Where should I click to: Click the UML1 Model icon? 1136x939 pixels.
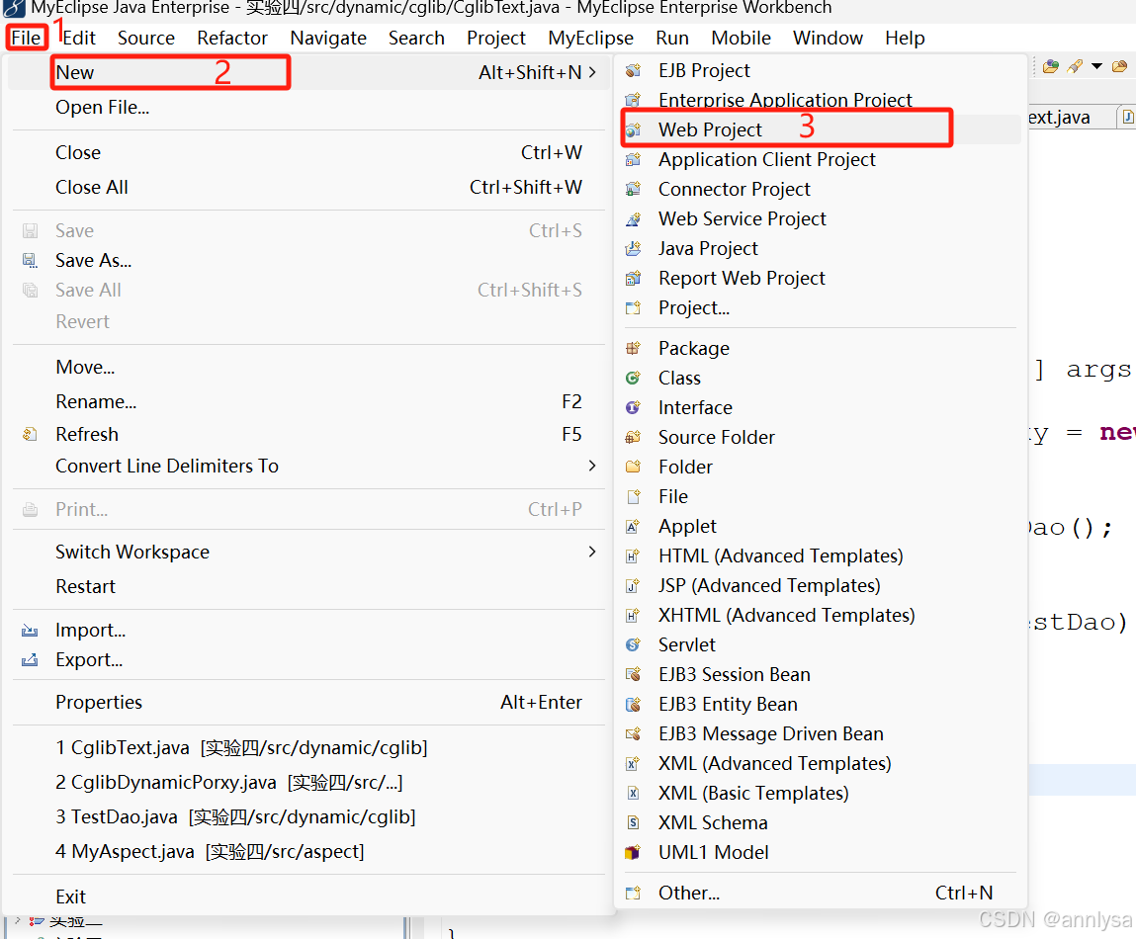pyautogui.click(x=633, y=853)
